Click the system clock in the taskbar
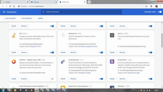 click(156, 90)
